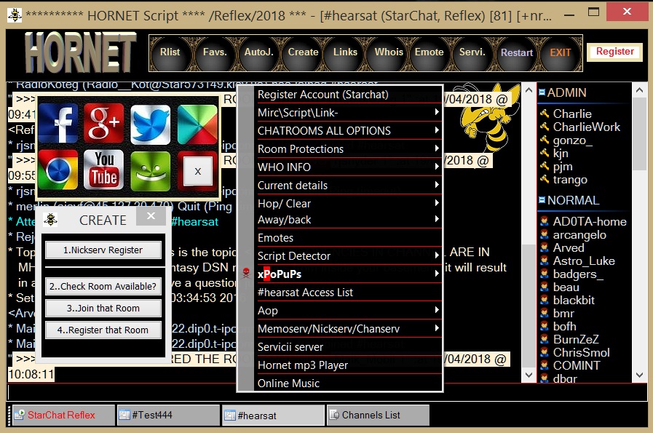Select user Astro_Luke in the NORMAL list
Screen dimensions: 653x433
click(x=583, y=261)
